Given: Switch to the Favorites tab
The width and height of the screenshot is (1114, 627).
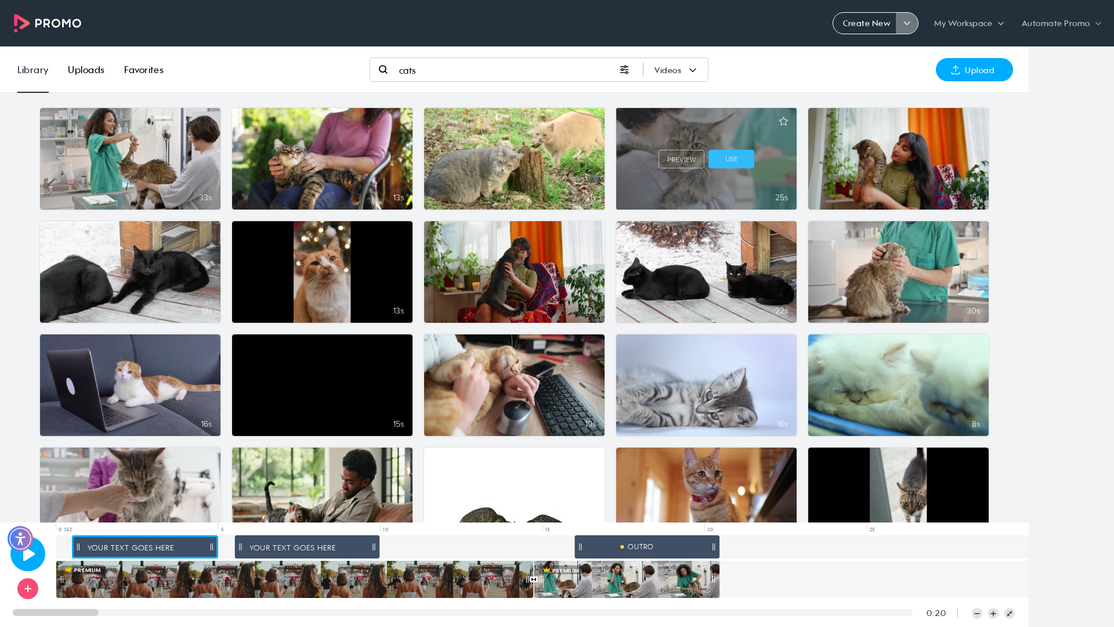Looking at the screenshot, I should tap(144, 70).
